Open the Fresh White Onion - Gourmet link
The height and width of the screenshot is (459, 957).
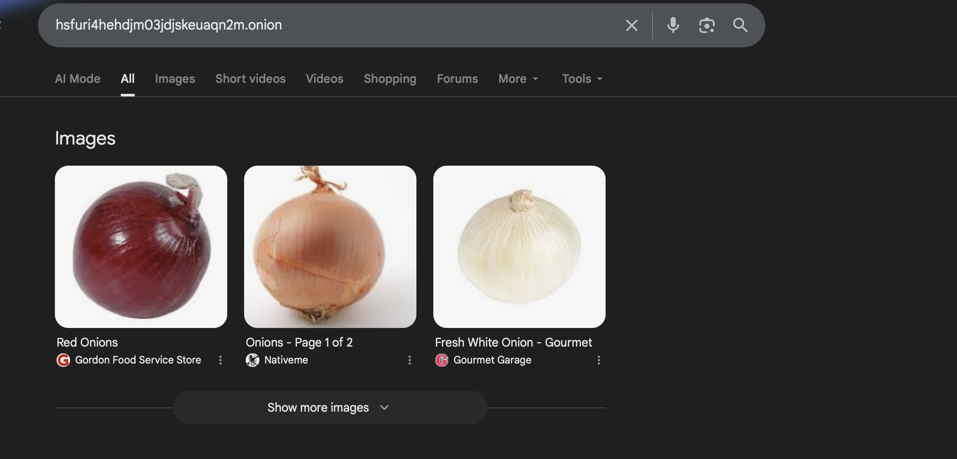point(513,342)
